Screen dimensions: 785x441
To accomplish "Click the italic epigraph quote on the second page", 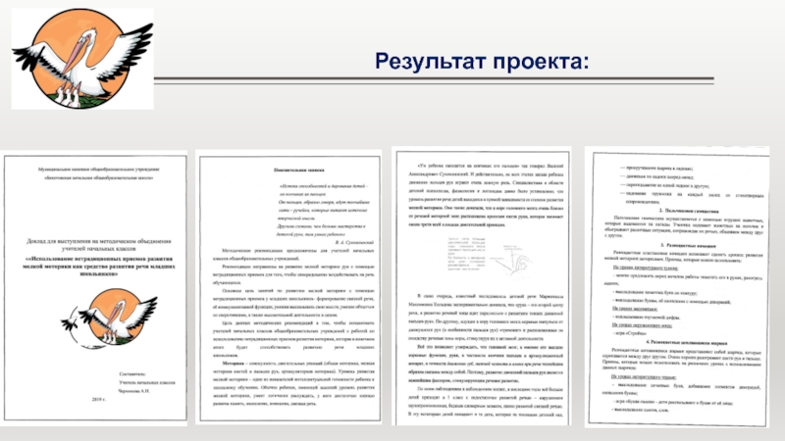I will click(324, 210).
